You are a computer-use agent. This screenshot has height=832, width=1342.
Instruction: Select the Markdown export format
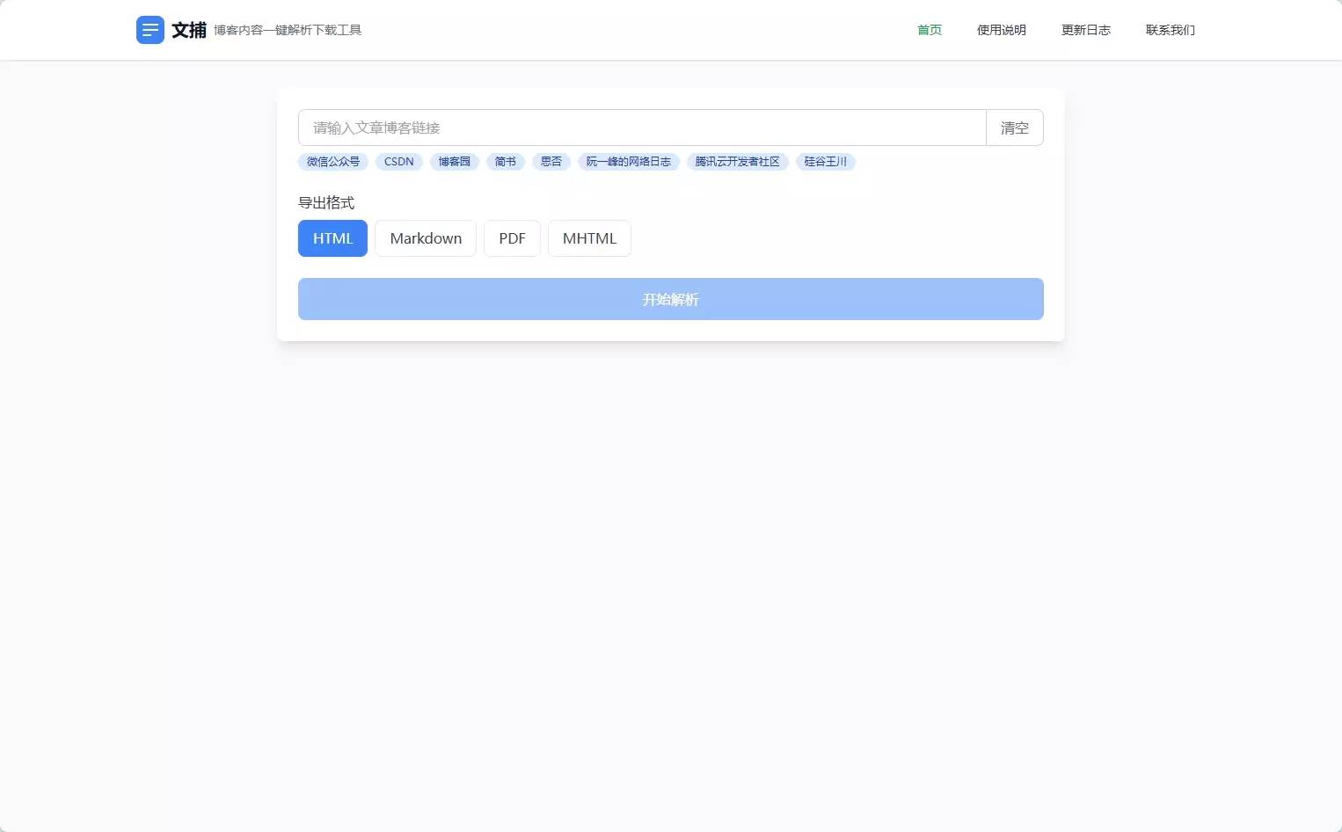click(426, 237)
